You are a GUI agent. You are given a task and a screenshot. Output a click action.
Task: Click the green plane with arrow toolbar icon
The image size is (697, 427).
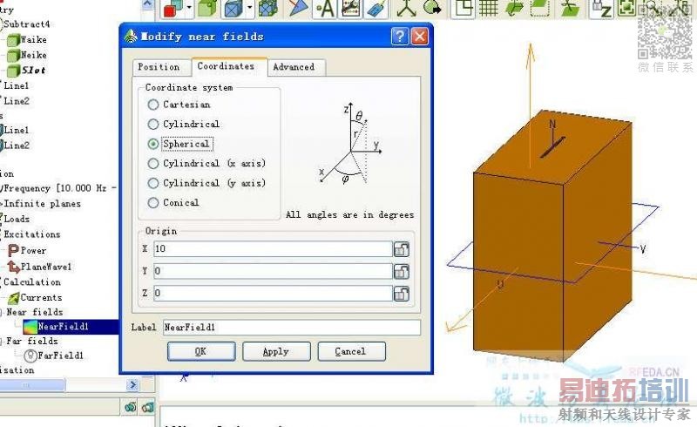[514, 8]
